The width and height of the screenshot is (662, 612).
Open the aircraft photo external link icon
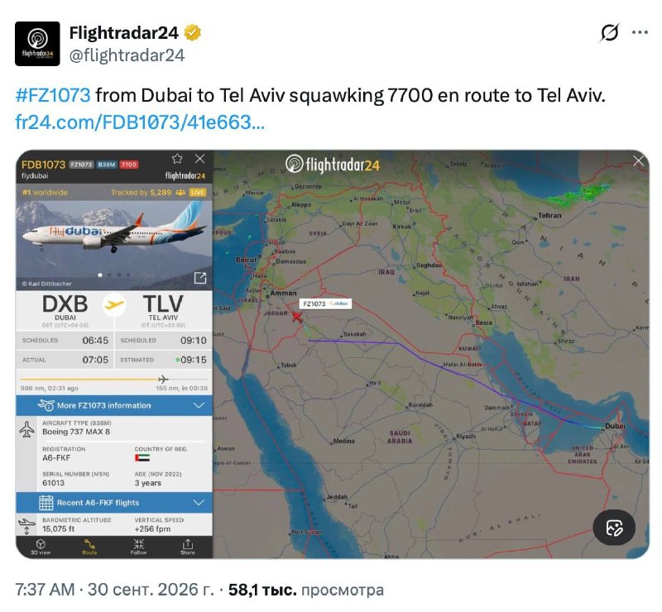coord(200,278)
